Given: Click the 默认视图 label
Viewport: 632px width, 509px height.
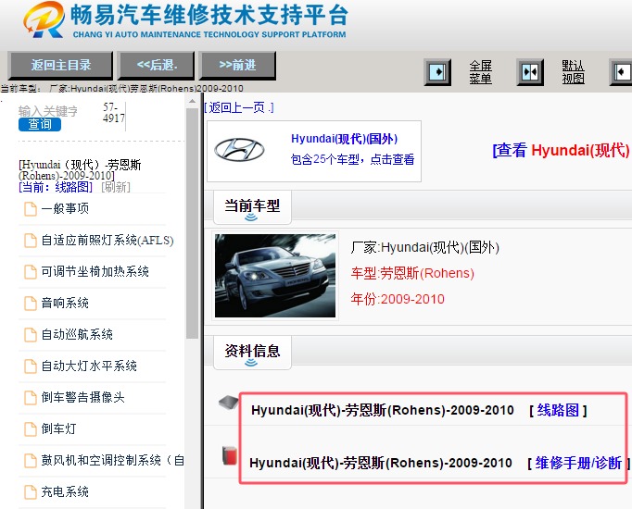Looking at the screenshot, I should (573, 72).
